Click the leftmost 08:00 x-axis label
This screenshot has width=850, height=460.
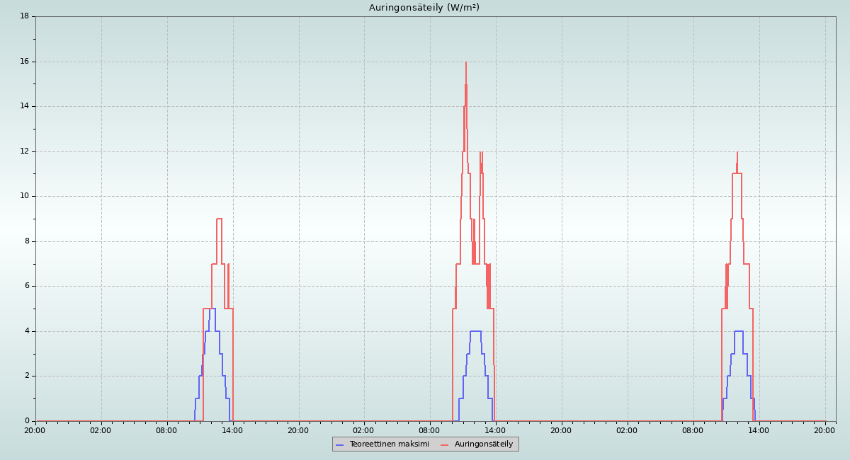166,430
